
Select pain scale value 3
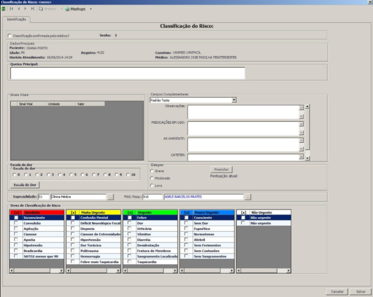pyautogui.click(x=48, y=174)
